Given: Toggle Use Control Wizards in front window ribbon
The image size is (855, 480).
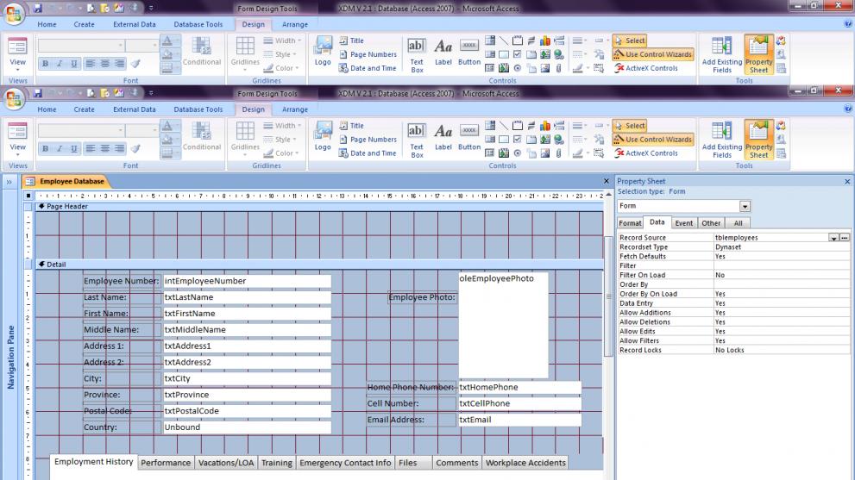Looking at the screenshot, I should pyautogui.click(x=653, y=140).
